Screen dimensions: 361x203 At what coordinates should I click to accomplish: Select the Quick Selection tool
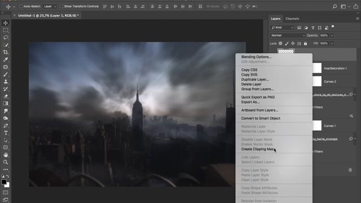[x=6, y=45]
